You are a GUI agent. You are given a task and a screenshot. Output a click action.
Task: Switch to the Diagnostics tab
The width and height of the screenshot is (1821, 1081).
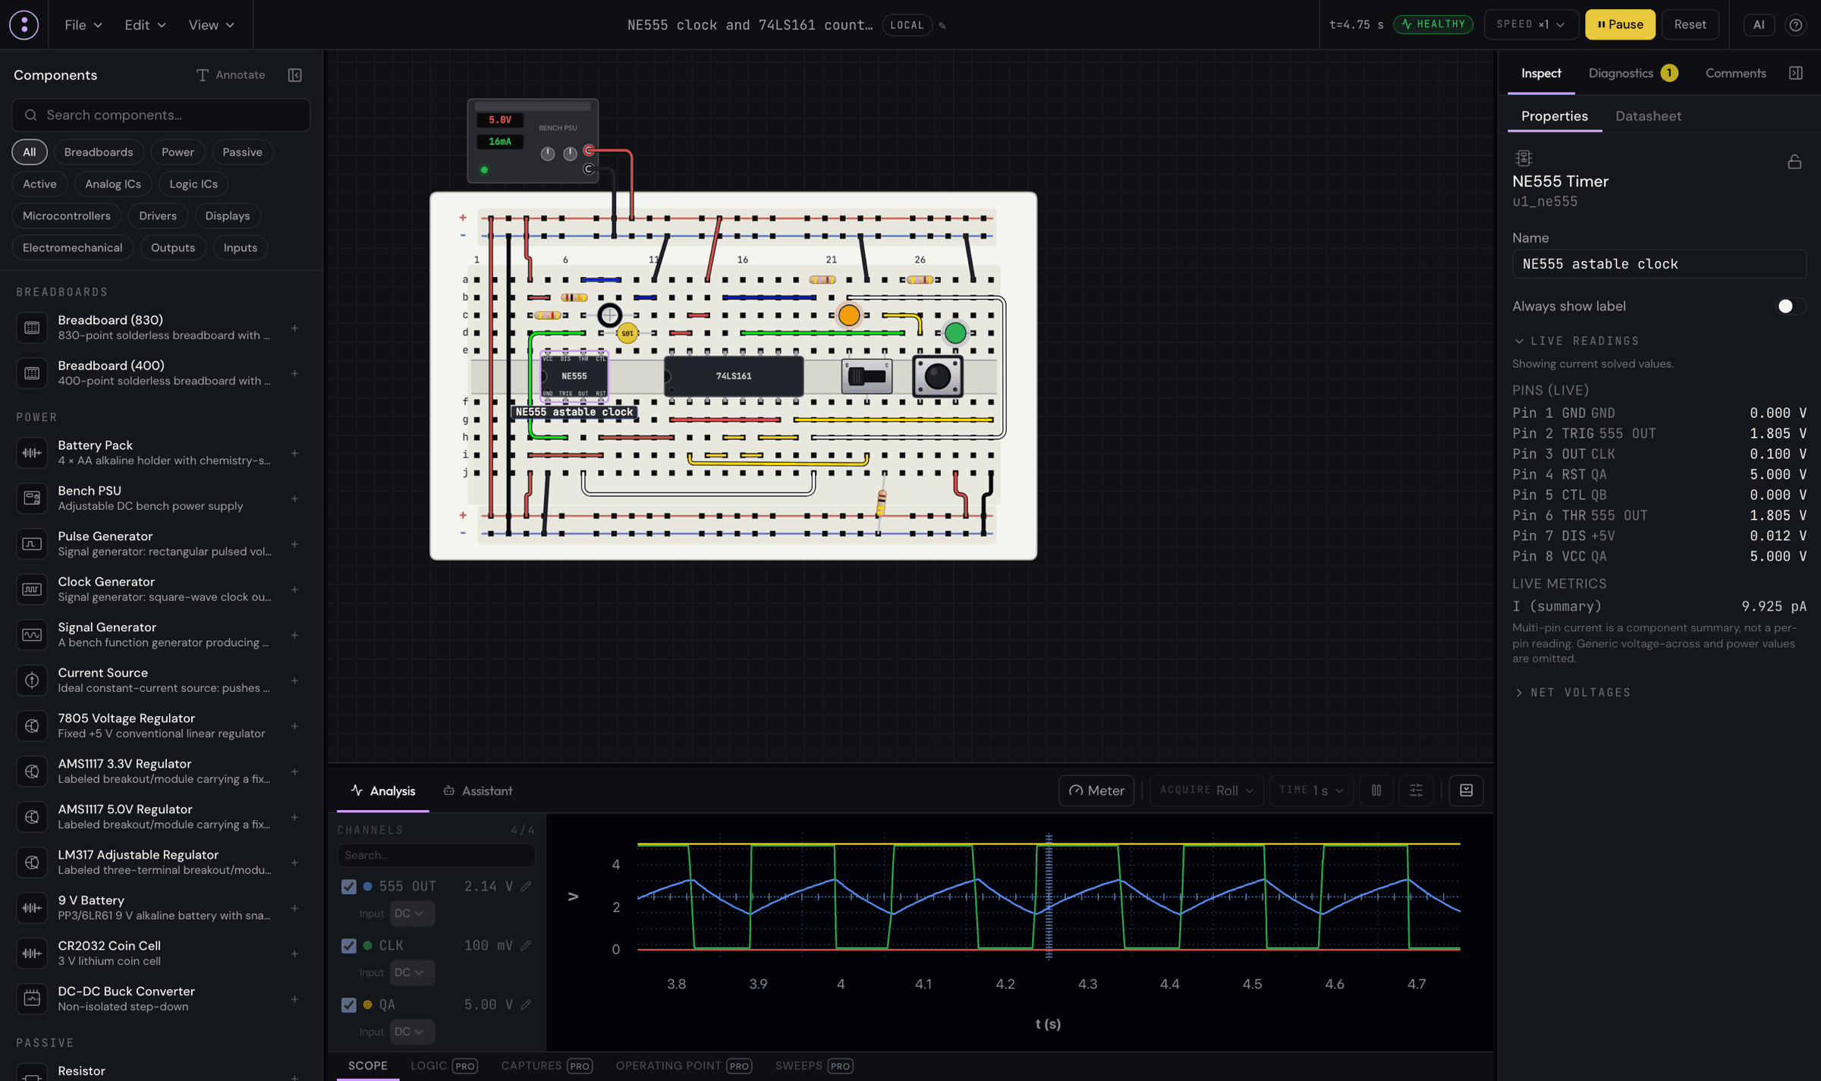pos(1632,73)
